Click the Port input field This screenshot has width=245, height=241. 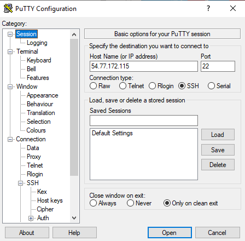[x=218, y=66]
